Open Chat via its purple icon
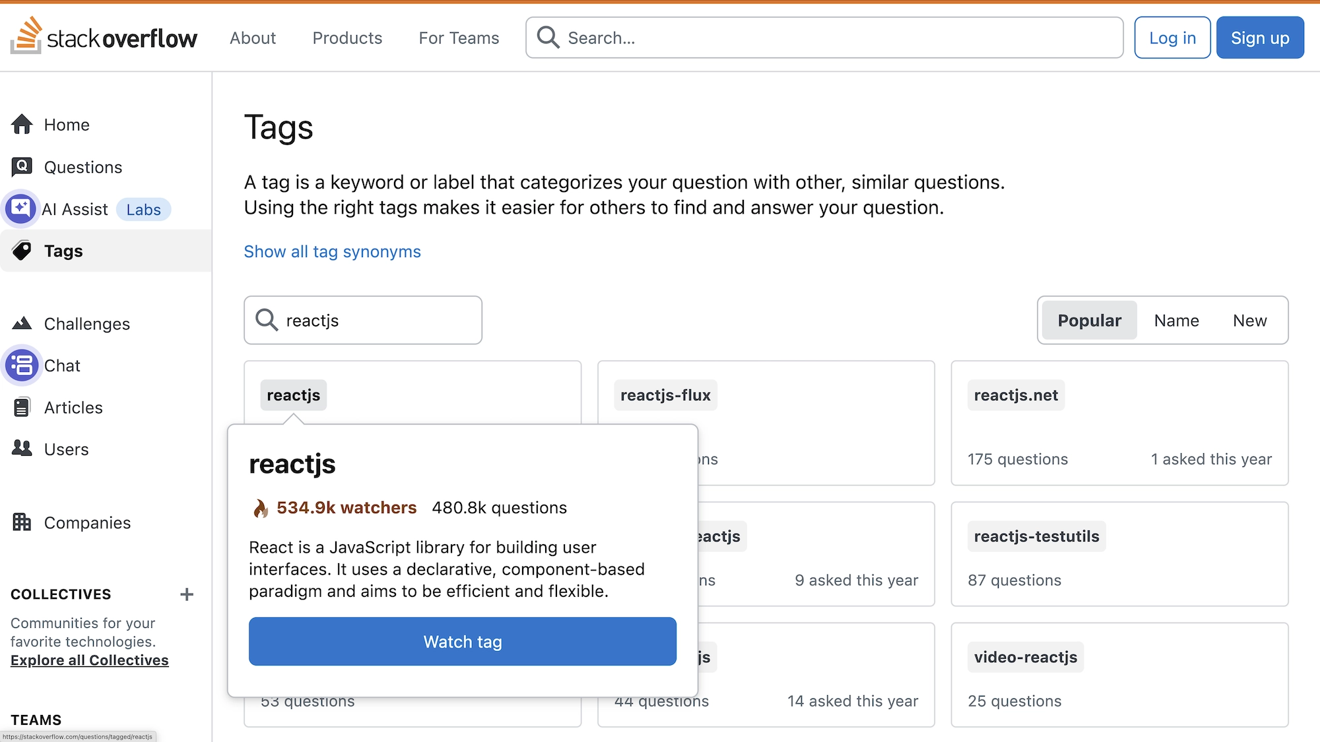Viewport: 1320px width, 742px height. pyautogui.click(x=22, y=365)
